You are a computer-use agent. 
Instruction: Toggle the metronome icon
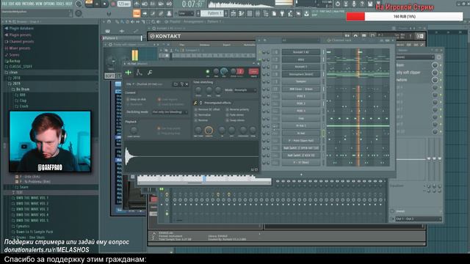(x=137, y=4)
